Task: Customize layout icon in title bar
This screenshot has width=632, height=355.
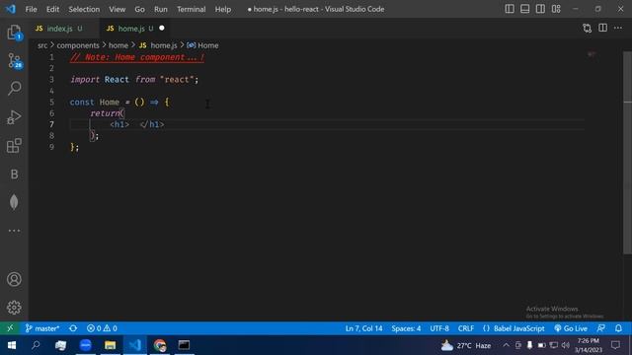Action: tap(556, 9)
